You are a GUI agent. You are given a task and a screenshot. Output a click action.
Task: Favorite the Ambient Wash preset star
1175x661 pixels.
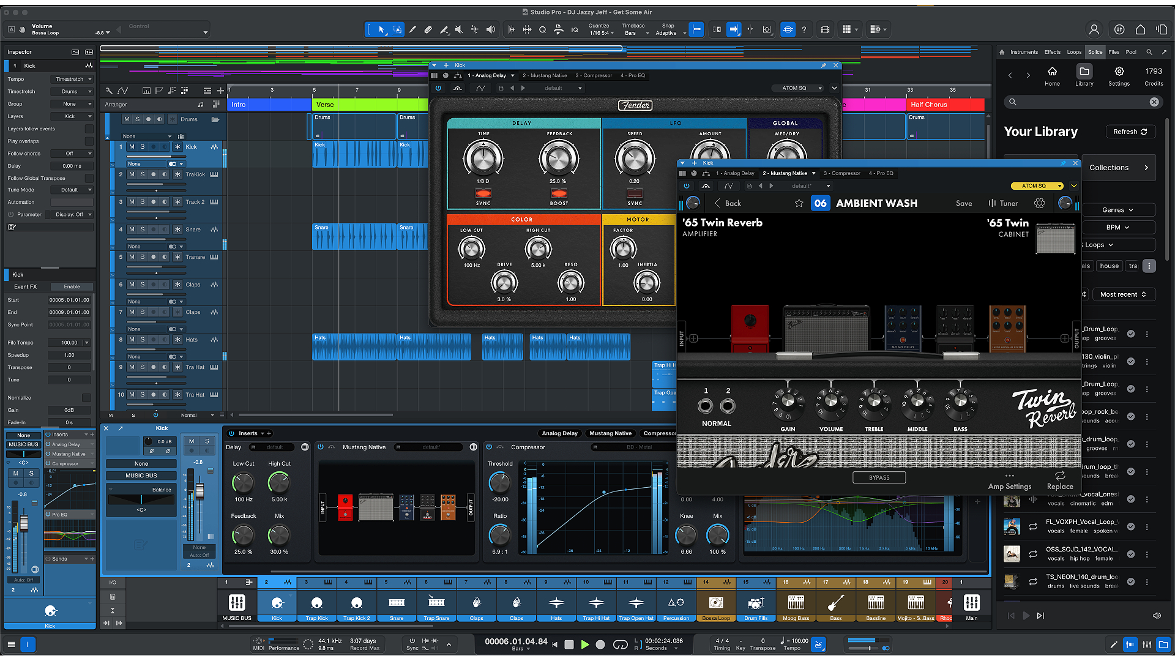(799, 203)
